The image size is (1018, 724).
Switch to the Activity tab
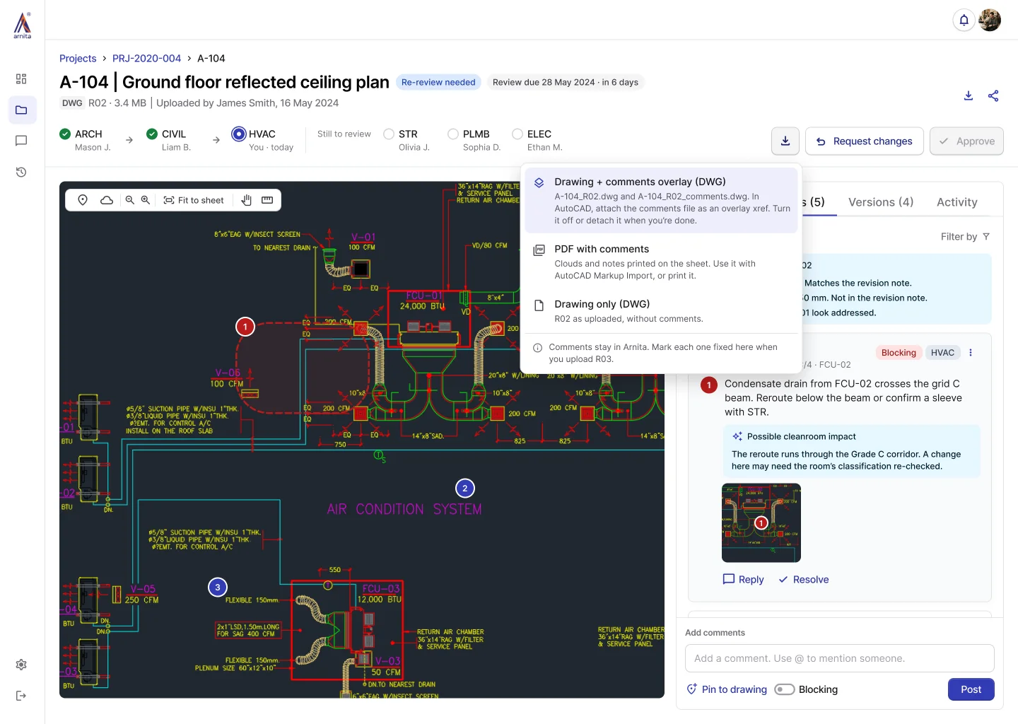[x=957, y=202]
